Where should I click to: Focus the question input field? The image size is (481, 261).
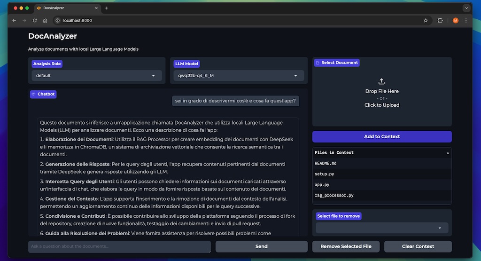[119, 246]
